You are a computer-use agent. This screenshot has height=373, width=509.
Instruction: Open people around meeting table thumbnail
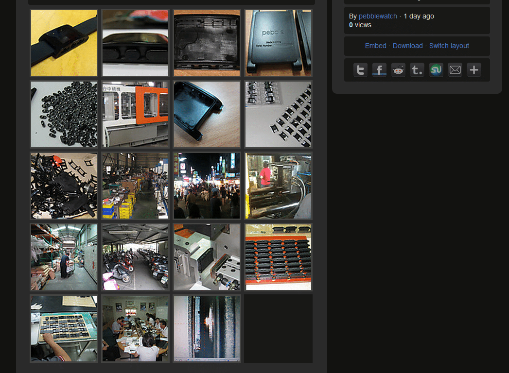click(135, 328)
